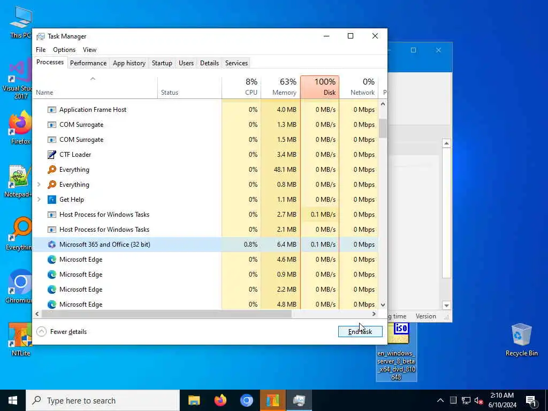The height and width of the screenshot is (411, 548).
Task: Open the Windows Start menu
Action: pos(13,400)
